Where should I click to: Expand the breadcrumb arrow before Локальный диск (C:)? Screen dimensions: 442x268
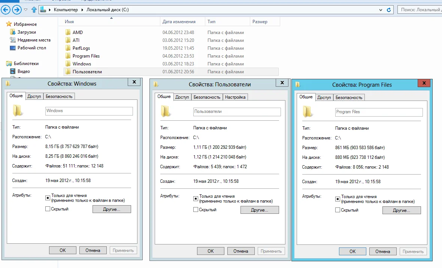pos(82,10)
